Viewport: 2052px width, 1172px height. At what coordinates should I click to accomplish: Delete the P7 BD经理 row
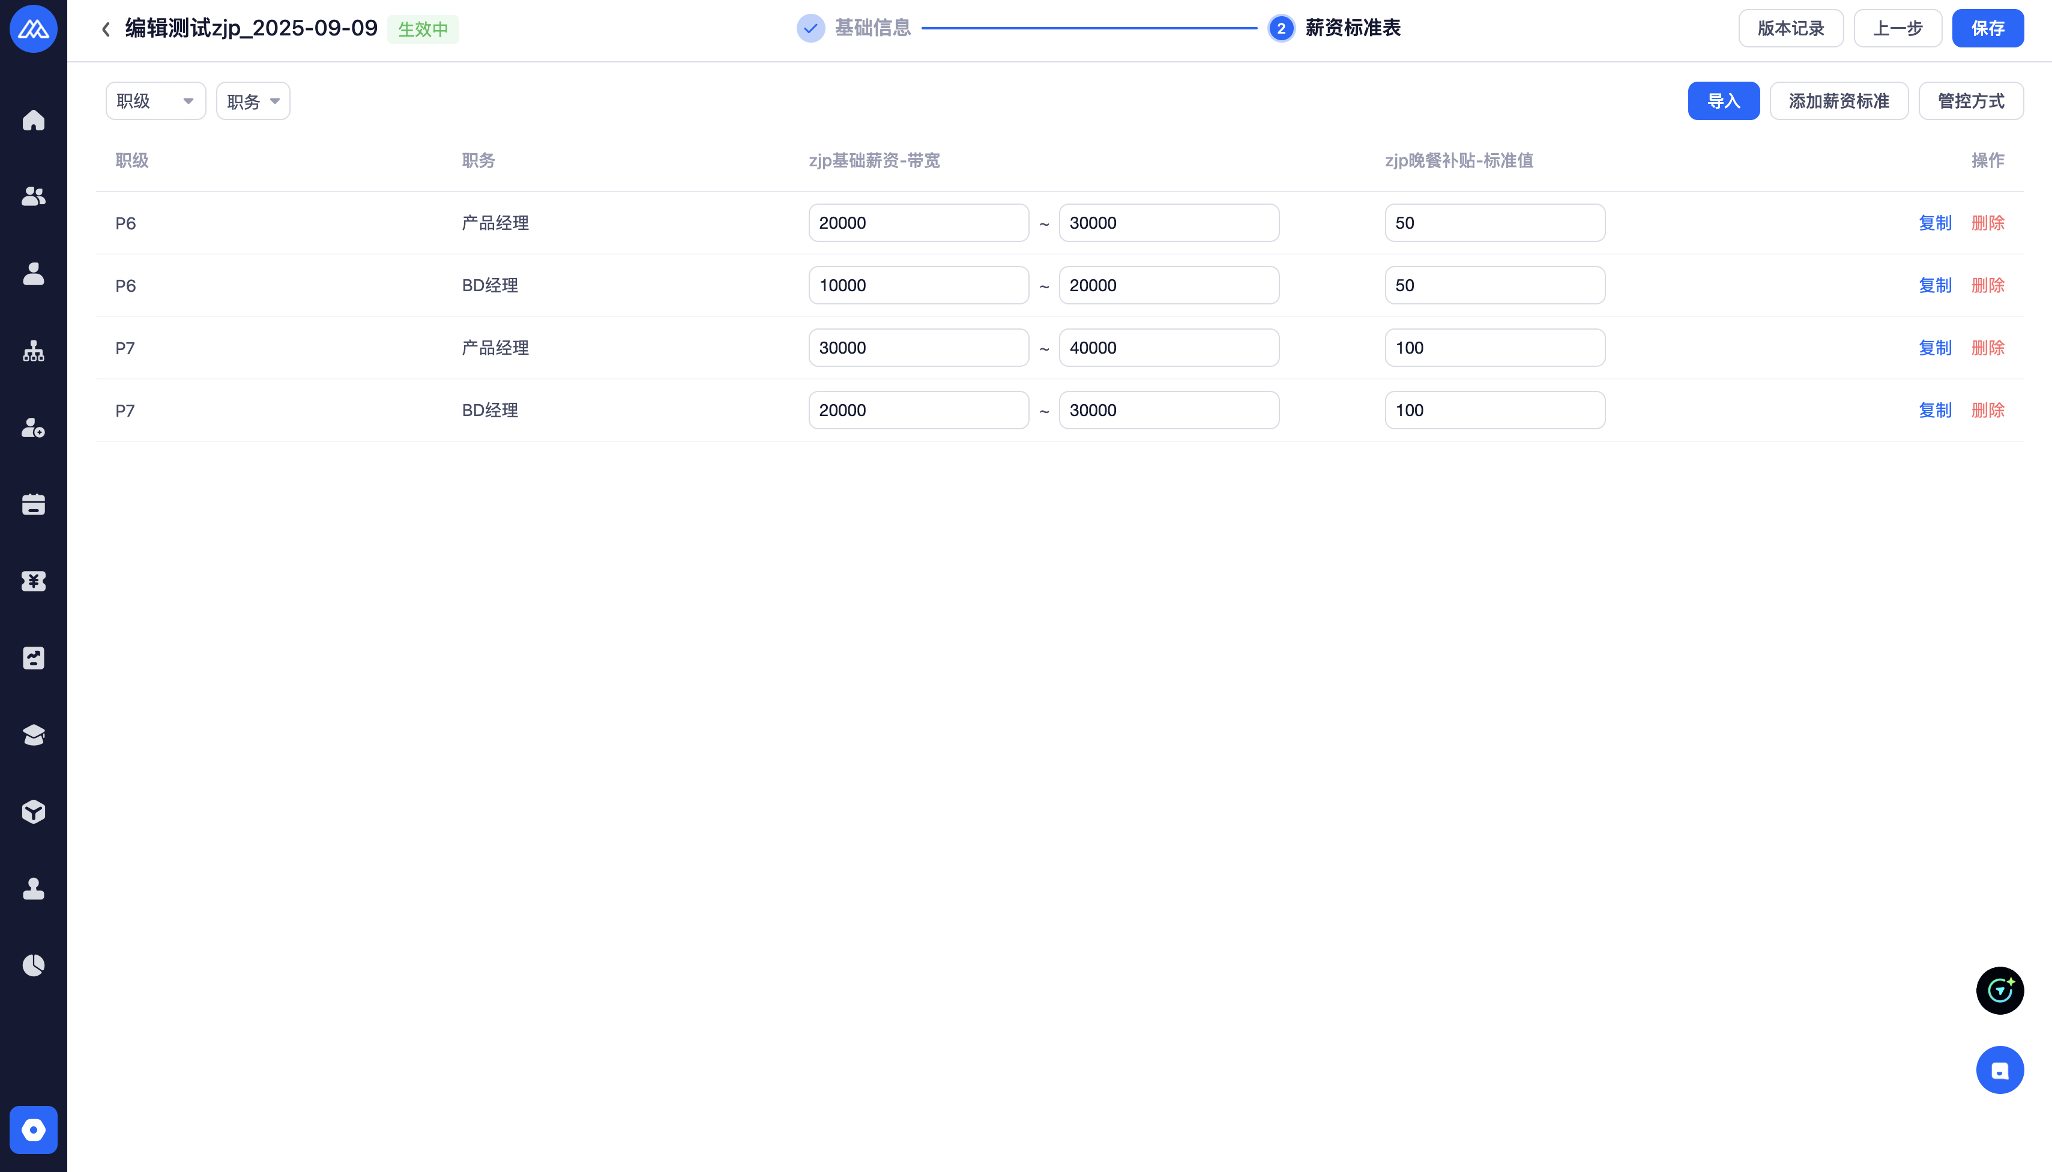click(1988, 411)
